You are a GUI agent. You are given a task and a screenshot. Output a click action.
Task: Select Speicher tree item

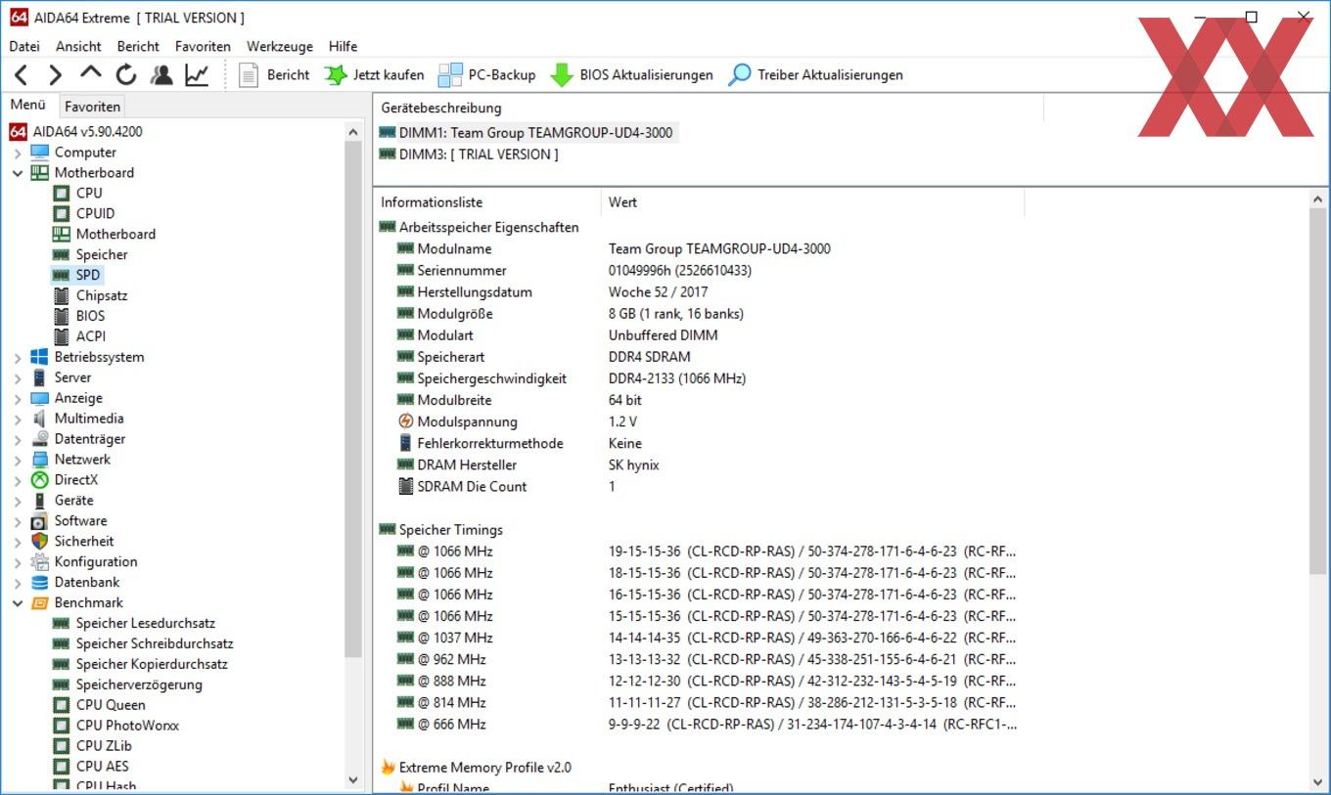[x=102, y=254]
